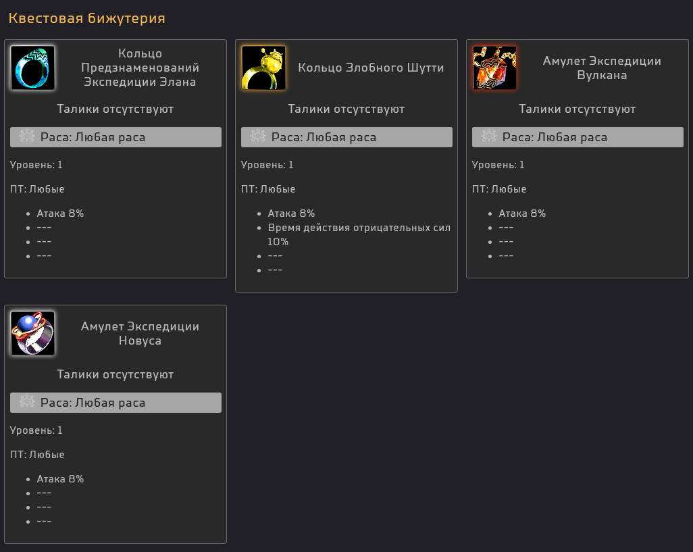Click 'Атака 8%' stat in the Вулкана card
Screen dimensions: 693x552
point(522,214)
